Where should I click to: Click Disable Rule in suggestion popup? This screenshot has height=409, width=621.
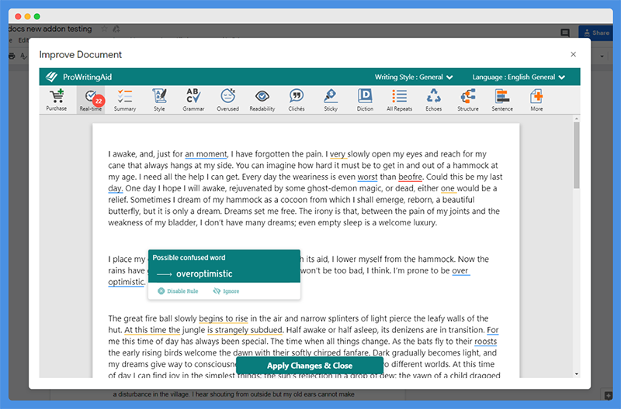click(179, 290)
